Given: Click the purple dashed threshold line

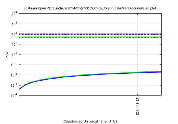Looking at the screenshot, I should 90,33.
